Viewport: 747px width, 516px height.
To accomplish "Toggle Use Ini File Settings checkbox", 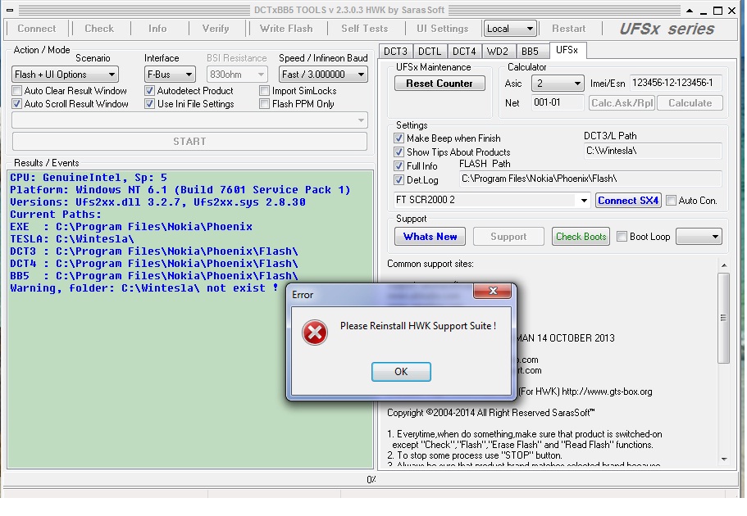I will (x=149, y=104).
